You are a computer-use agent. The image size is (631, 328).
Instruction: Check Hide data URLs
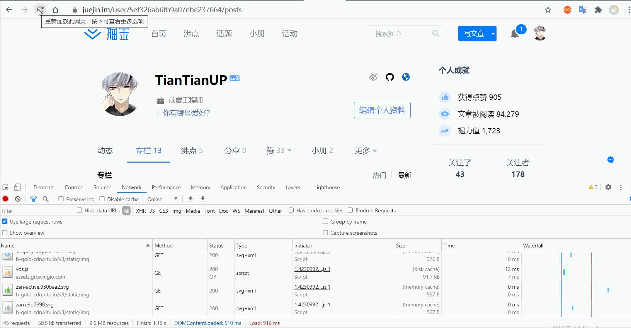[x=79, y=210]
